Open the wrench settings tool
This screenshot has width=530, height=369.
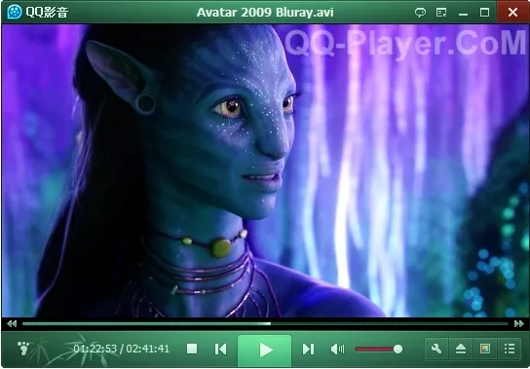[436, 349]
